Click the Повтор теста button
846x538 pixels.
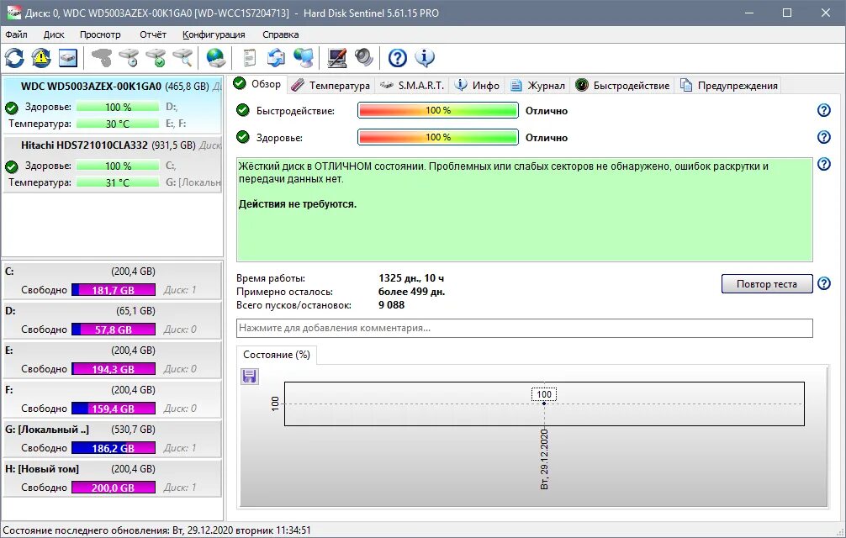click(x=767, y=283)
